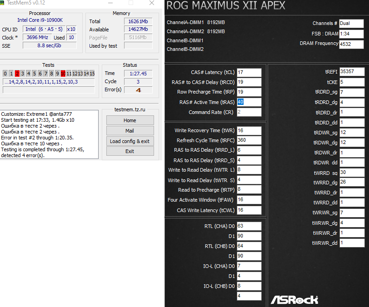Click the IO-L (CHB) D0 field
This screenshot has height=307, width=369.
tap(249, 286)
